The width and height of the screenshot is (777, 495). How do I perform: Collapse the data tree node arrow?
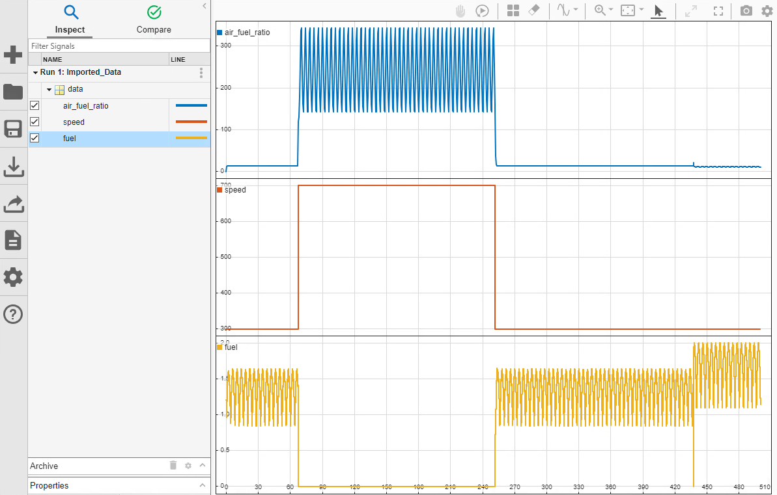pyautogui.click(x=49, y=90)
